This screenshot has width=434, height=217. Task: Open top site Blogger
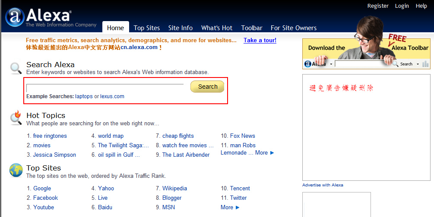pos(172,198)
